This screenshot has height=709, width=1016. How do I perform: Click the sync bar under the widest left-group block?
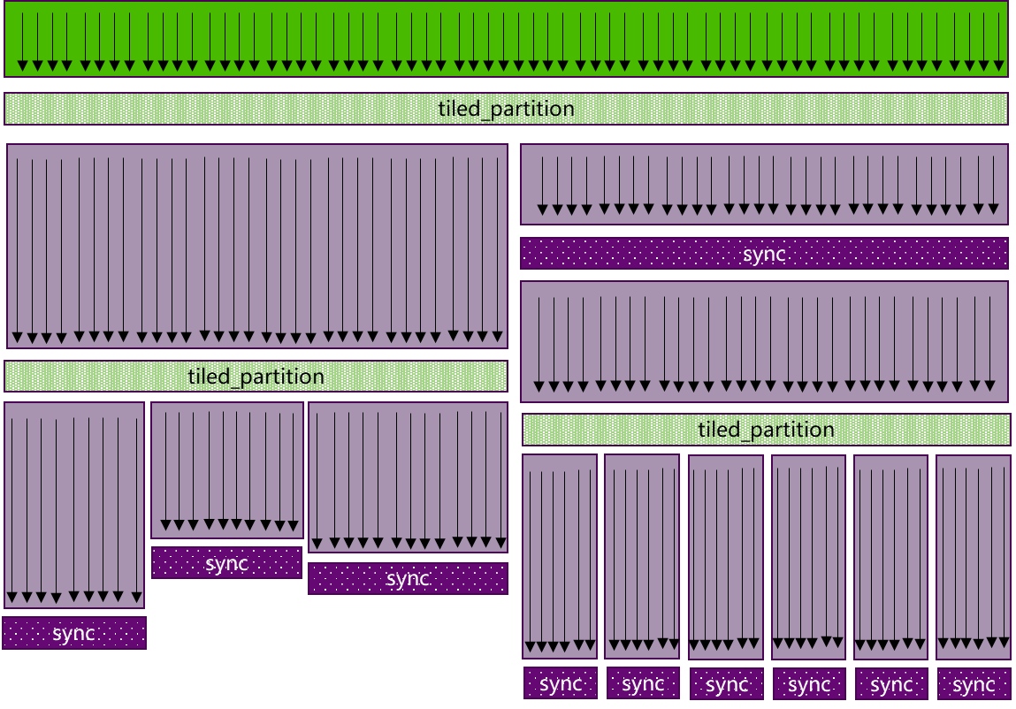(x=408, y=579)
